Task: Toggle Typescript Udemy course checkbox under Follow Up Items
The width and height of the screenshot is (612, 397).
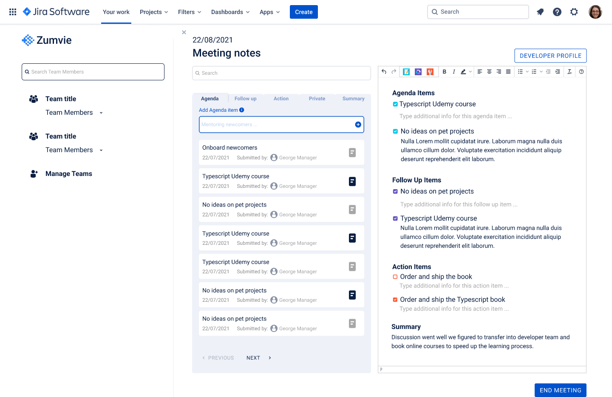Action: [395, 218]
